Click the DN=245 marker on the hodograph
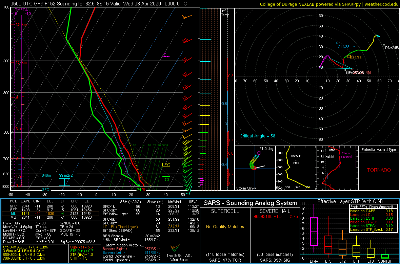 click(384, 45)
